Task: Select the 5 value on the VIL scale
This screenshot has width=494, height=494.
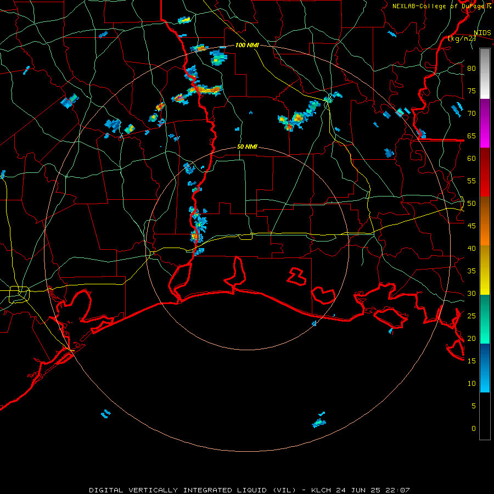Action: pyautogui.click(x=473, y=406)
